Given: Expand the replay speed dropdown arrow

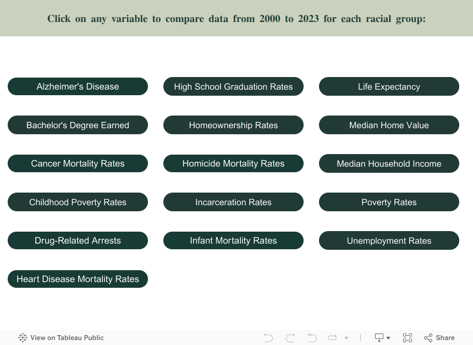Looking at the screenshot, I should tap(346, 338).
